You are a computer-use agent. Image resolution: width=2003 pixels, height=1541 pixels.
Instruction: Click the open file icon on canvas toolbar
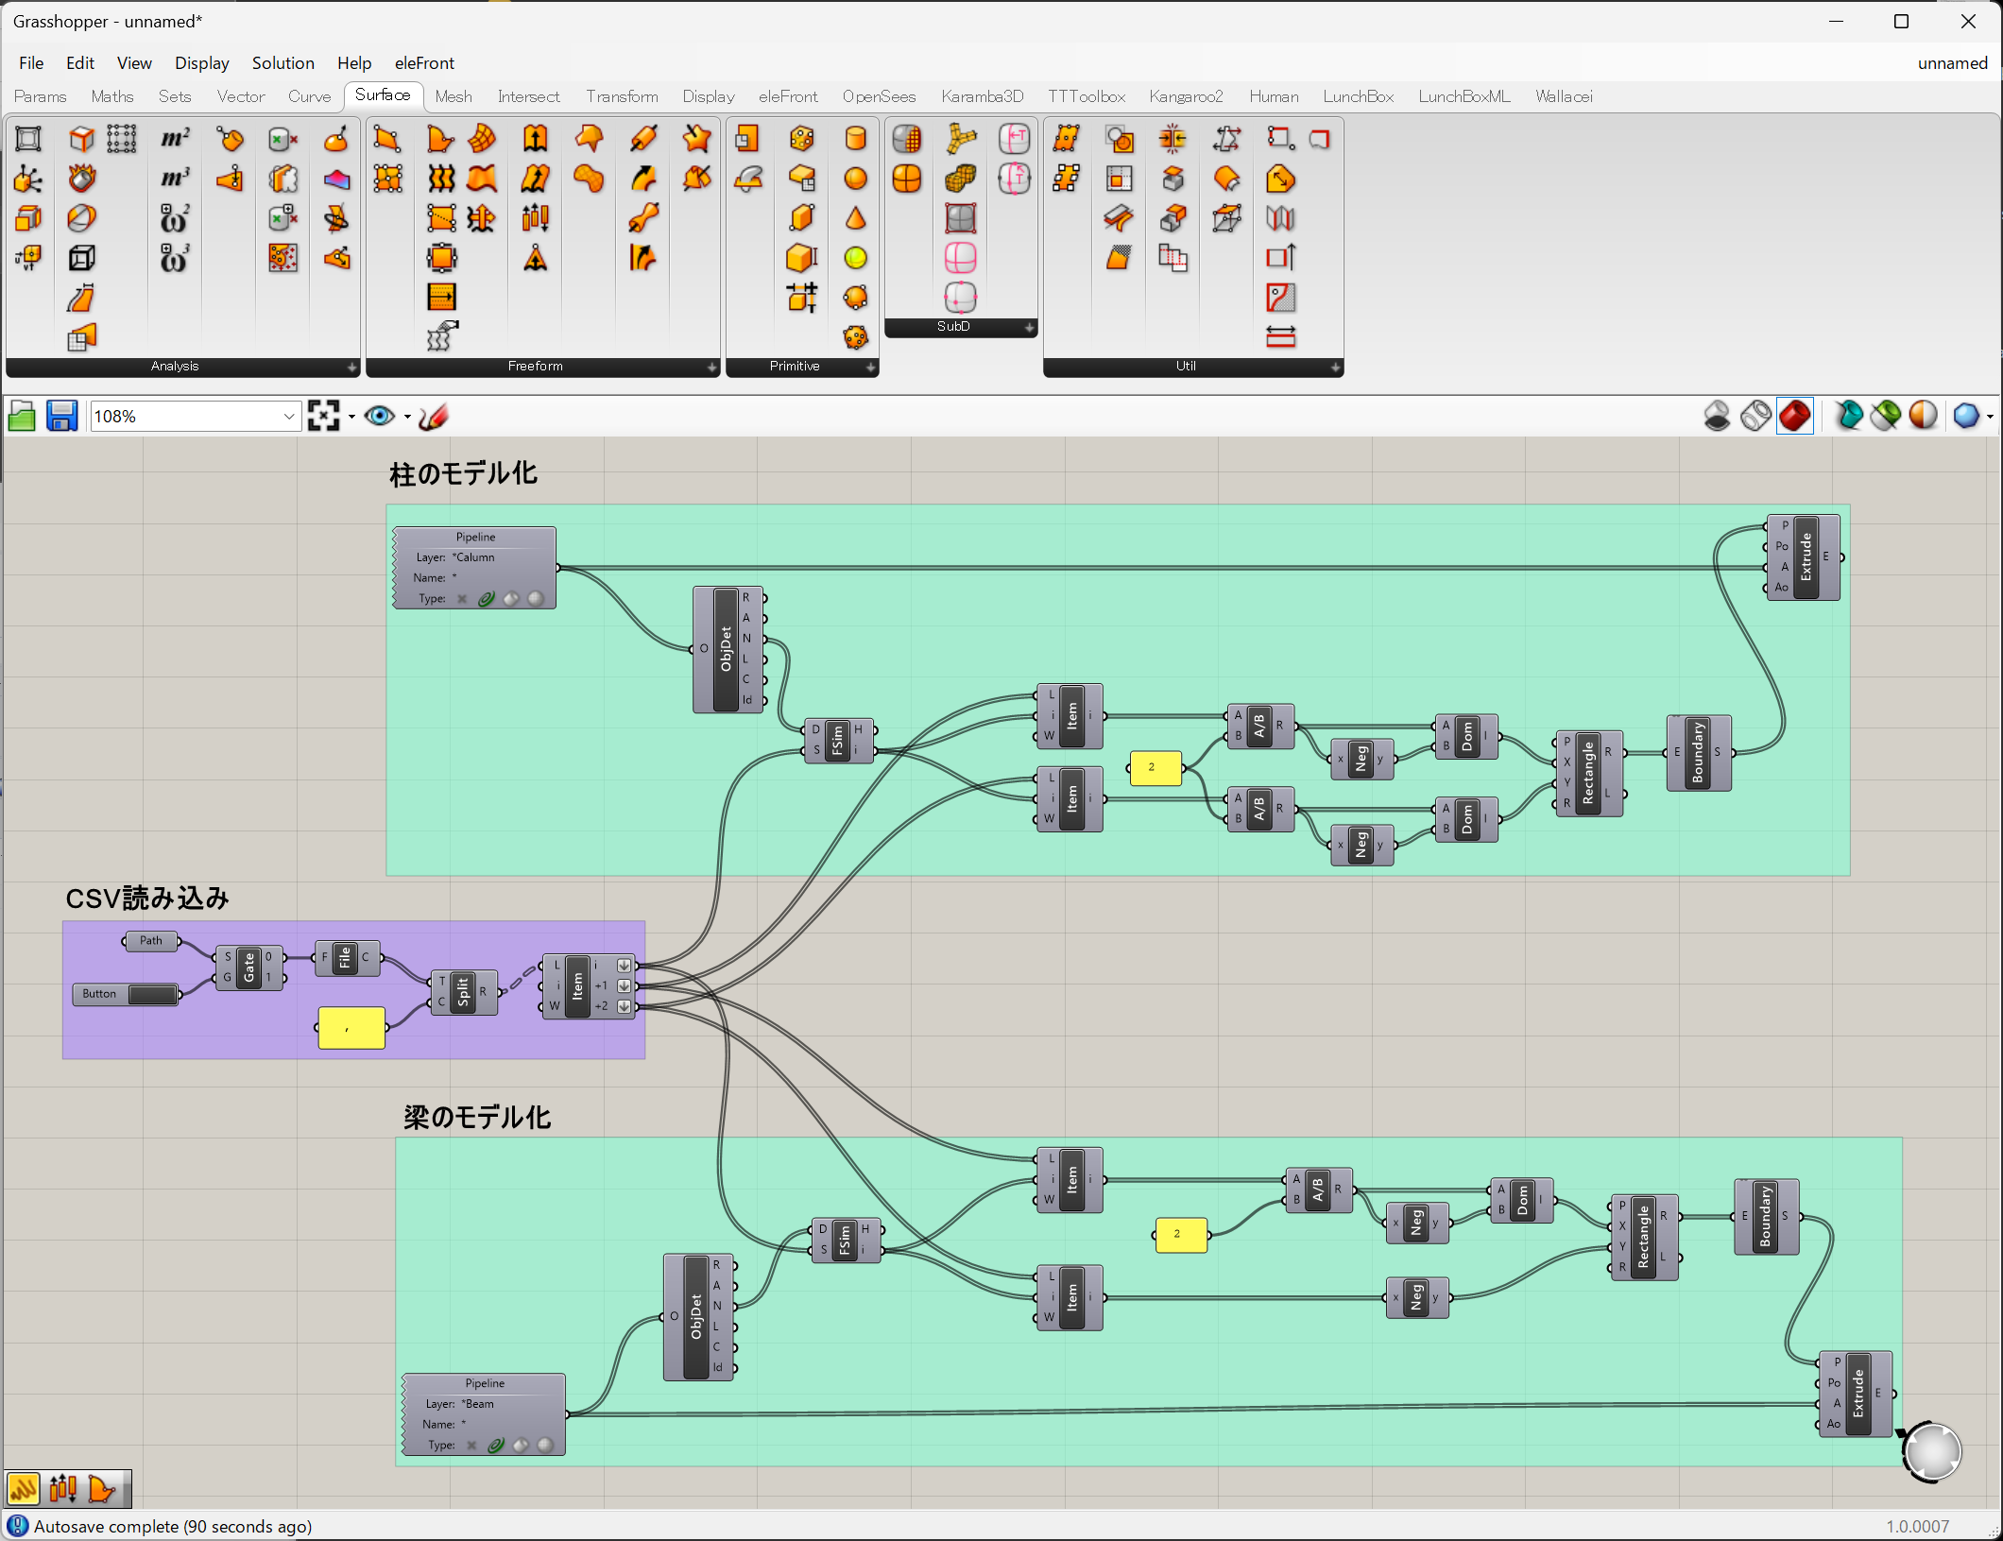point(22,416)
